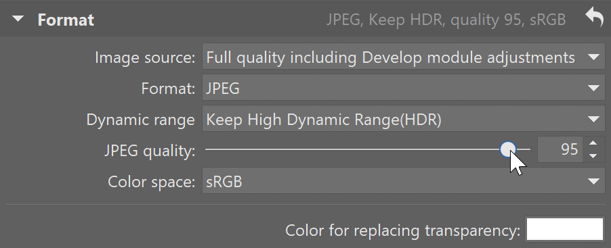This screenshot has height=248, width=611.
Task: Open the Format JPEG dropdown
Action: pyautogui.click(x=403, y=89)
